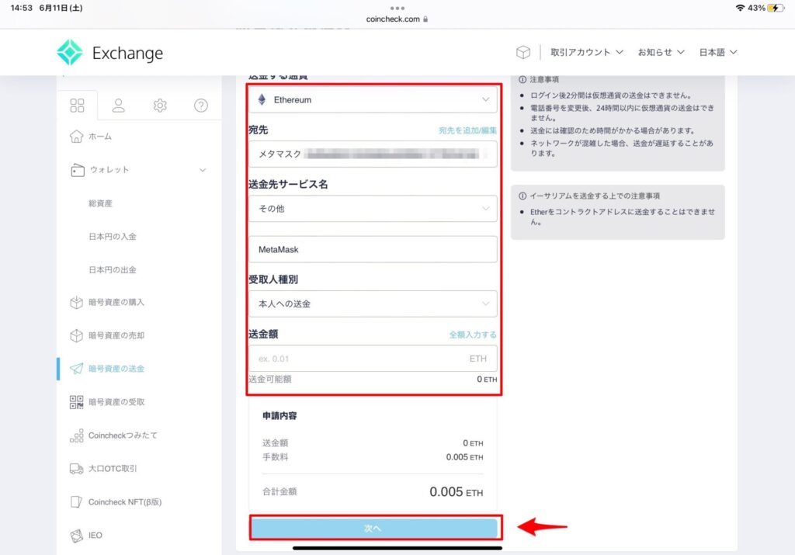Click the Coincheck diamond logo
Screen dimensions: 795x555
[69, 52]
